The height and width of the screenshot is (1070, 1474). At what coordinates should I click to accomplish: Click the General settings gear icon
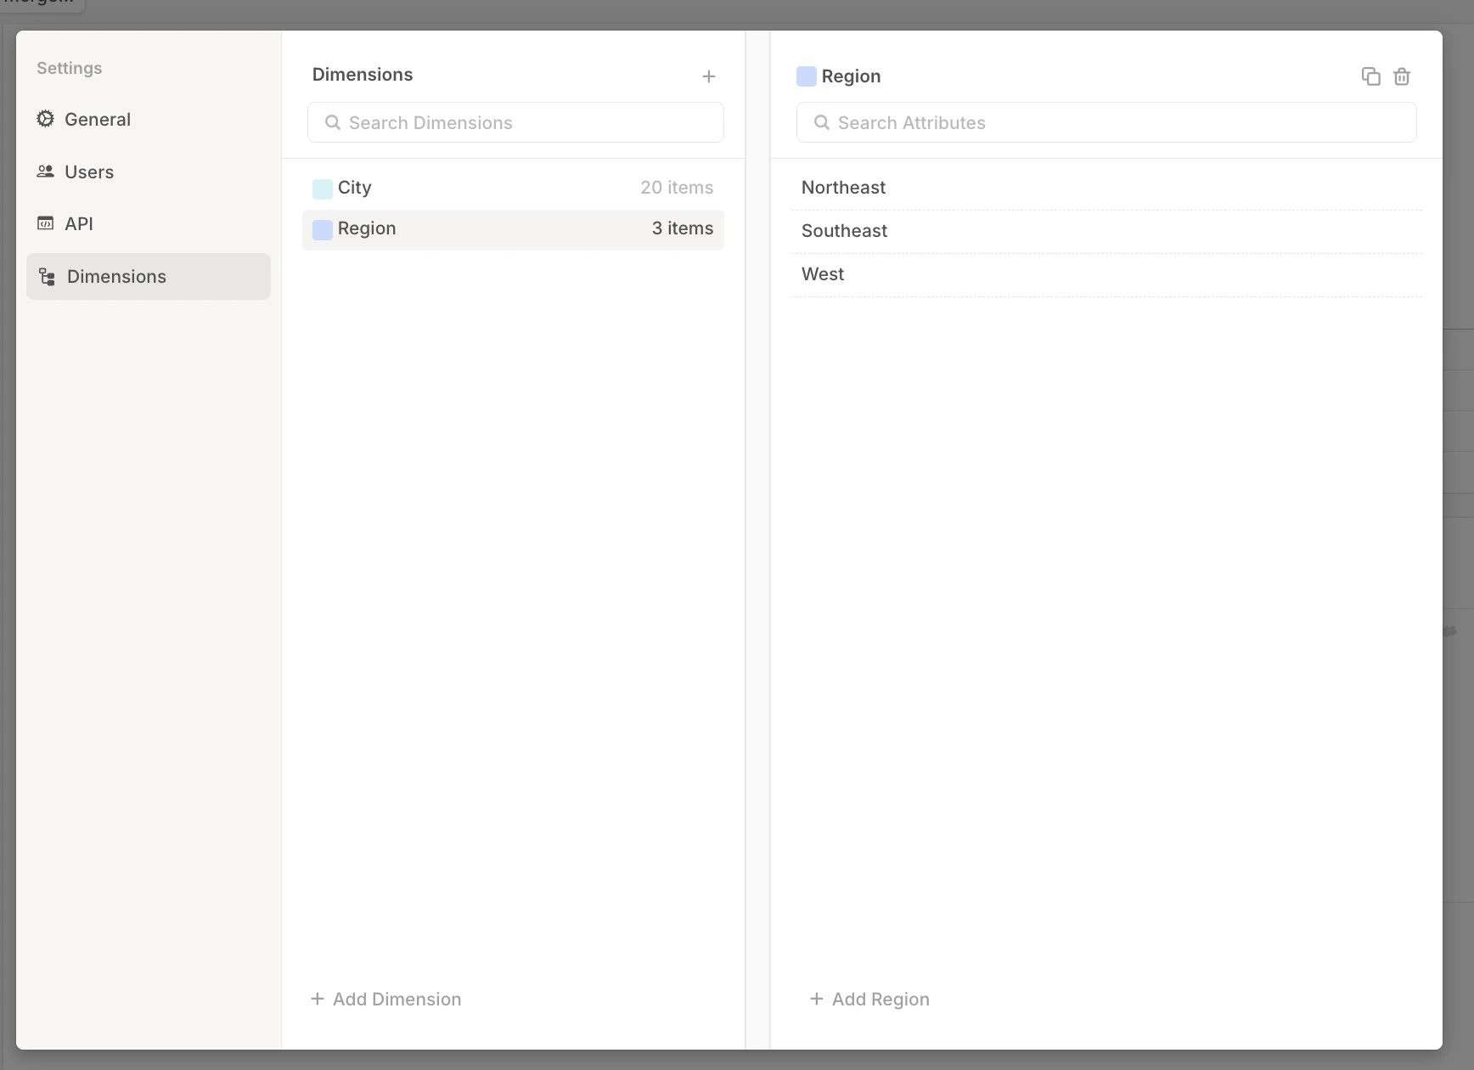(x=45, y=119)
